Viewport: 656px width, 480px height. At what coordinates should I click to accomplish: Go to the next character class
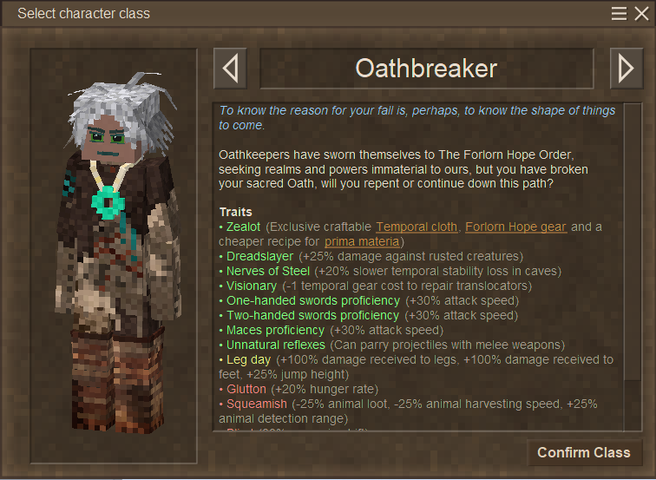[x=626, y=69]
